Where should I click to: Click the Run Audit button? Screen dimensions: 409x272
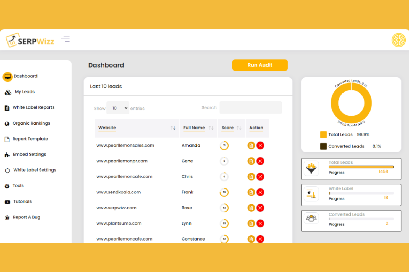tap(260, 65)
